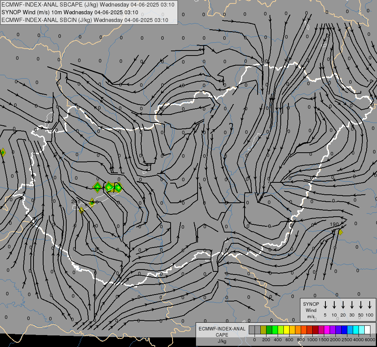Click the wind arrow above the 10 m/s label
Image resolution: width=377 pixels, height=347 pixels.
334,305
